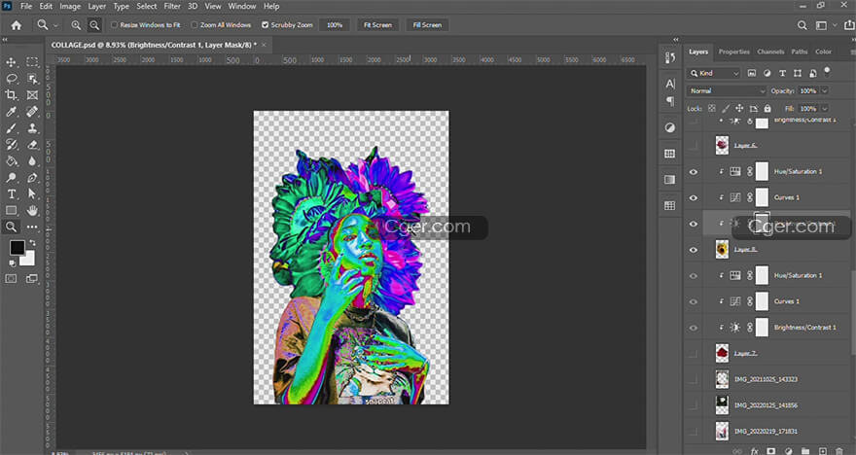The height and width of the screenshot is (455, 856).
Task: Uncheck the Scrubby Zoom checkbox
Action: [x=266, y=25]
